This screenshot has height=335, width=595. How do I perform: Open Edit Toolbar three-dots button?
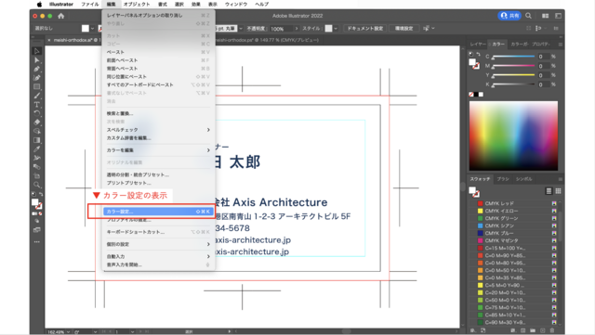37,242
